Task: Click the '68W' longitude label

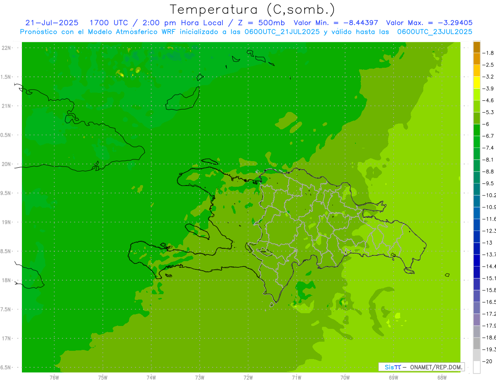Action: click(x=442, y=378)
